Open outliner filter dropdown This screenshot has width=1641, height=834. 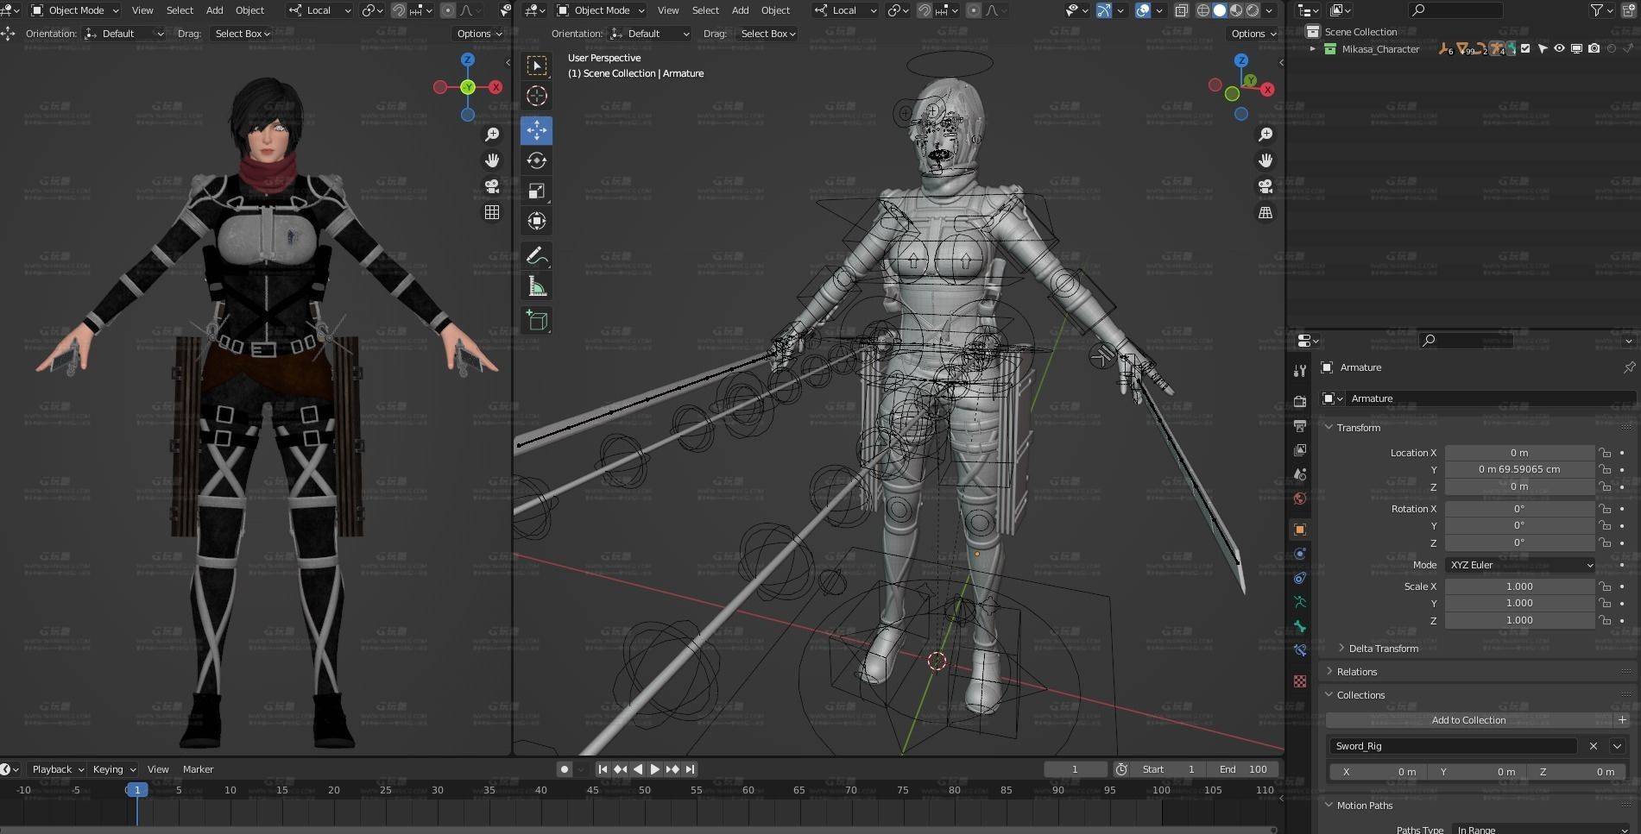tap(1602, 10)
